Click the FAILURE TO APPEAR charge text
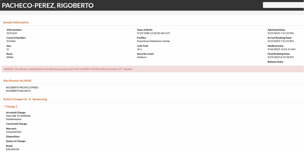The image size is (304, 152). click(x=18, y=116)
